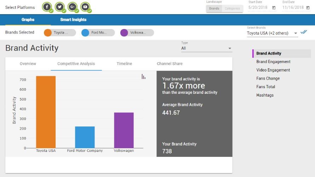Click the Volkswa... brand chip
Image resolution: width=315 pixels, height=177 pixels.
[137, 33]
